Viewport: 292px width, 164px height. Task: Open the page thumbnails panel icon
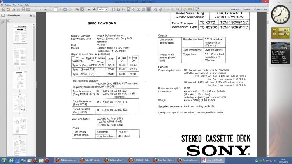[x=3, y=16]
